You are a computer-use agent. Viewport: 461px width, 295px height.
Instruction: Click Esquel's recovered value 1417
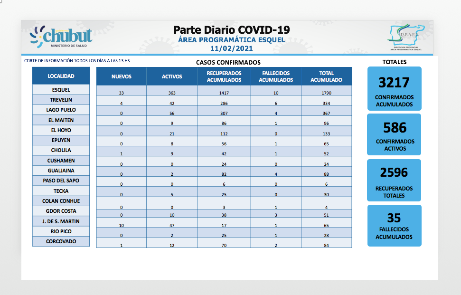tap(224, 93)
